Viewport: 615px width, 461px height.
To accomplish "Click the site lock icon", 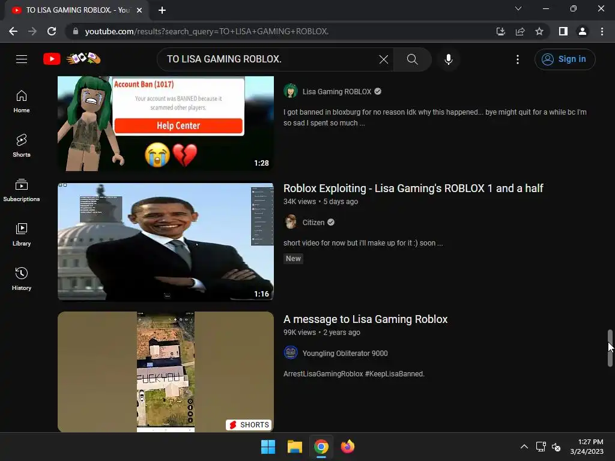I will coord(76,31).
